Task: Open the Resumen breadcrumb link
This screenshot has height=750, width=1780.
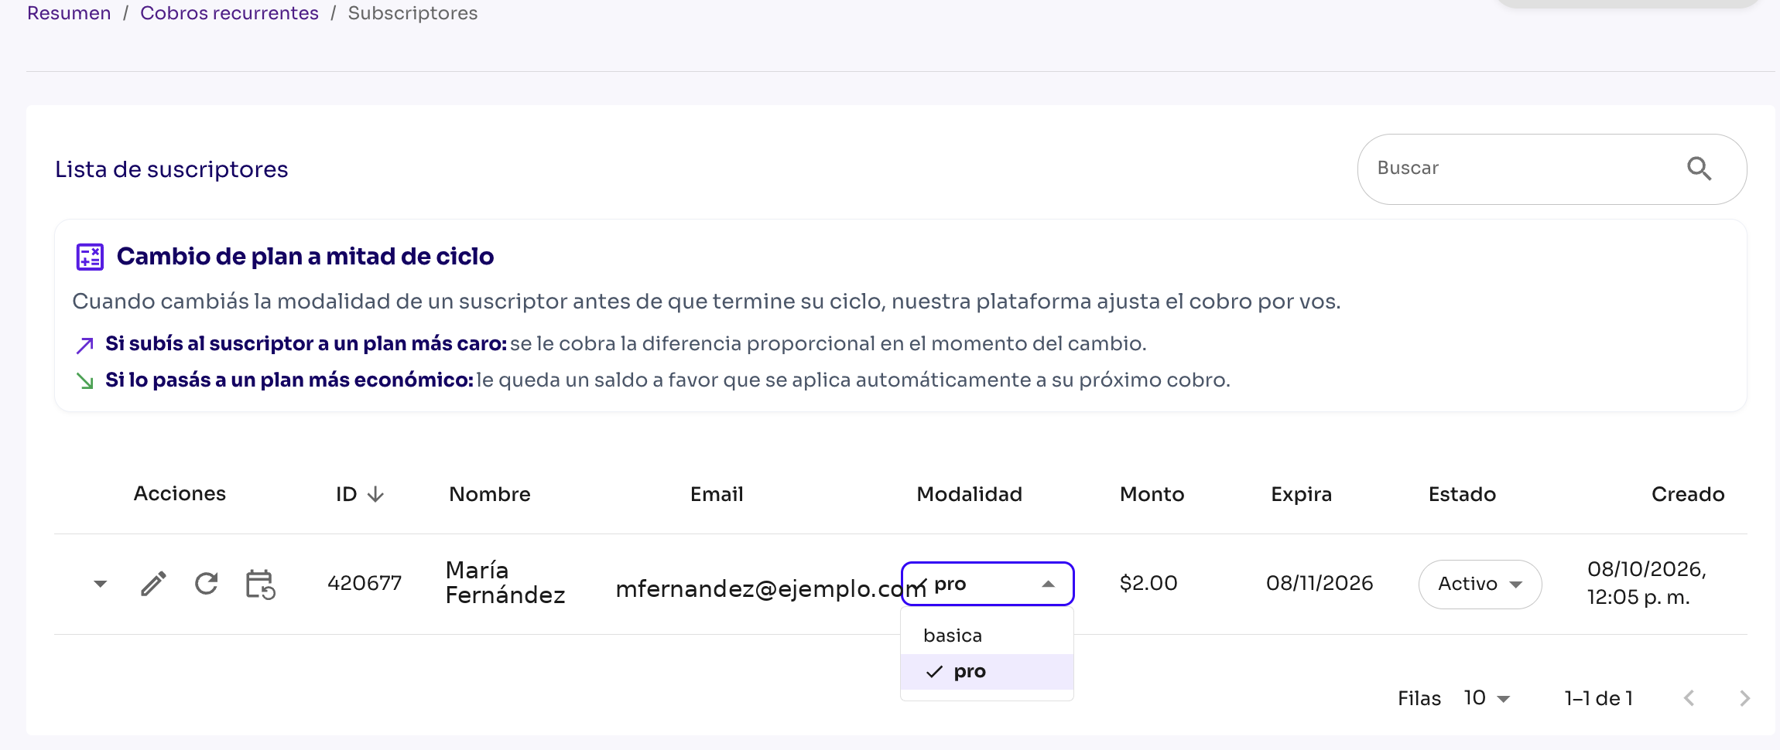Action: click(x=69, y=13)
